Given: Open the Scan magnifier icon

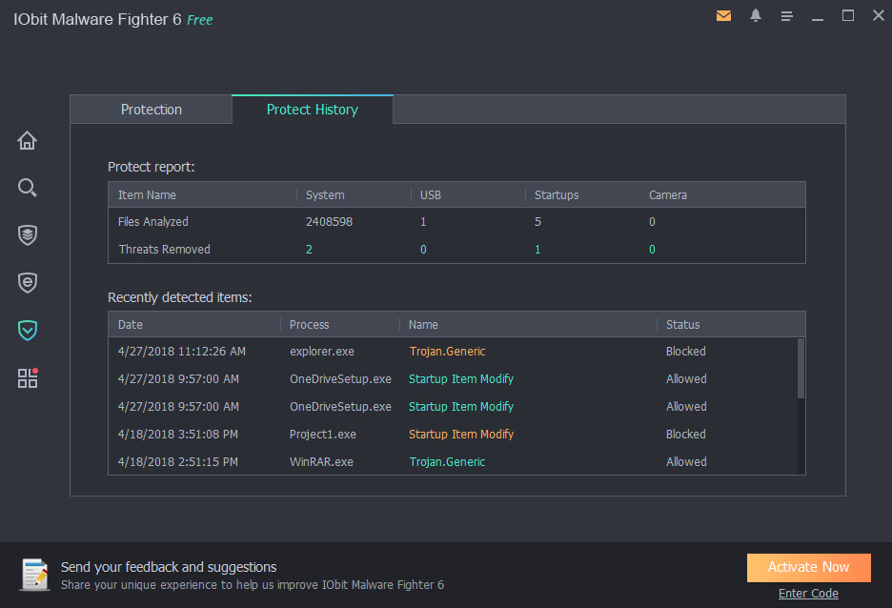Looking at the screenshot, I should (x=28, y=187).
